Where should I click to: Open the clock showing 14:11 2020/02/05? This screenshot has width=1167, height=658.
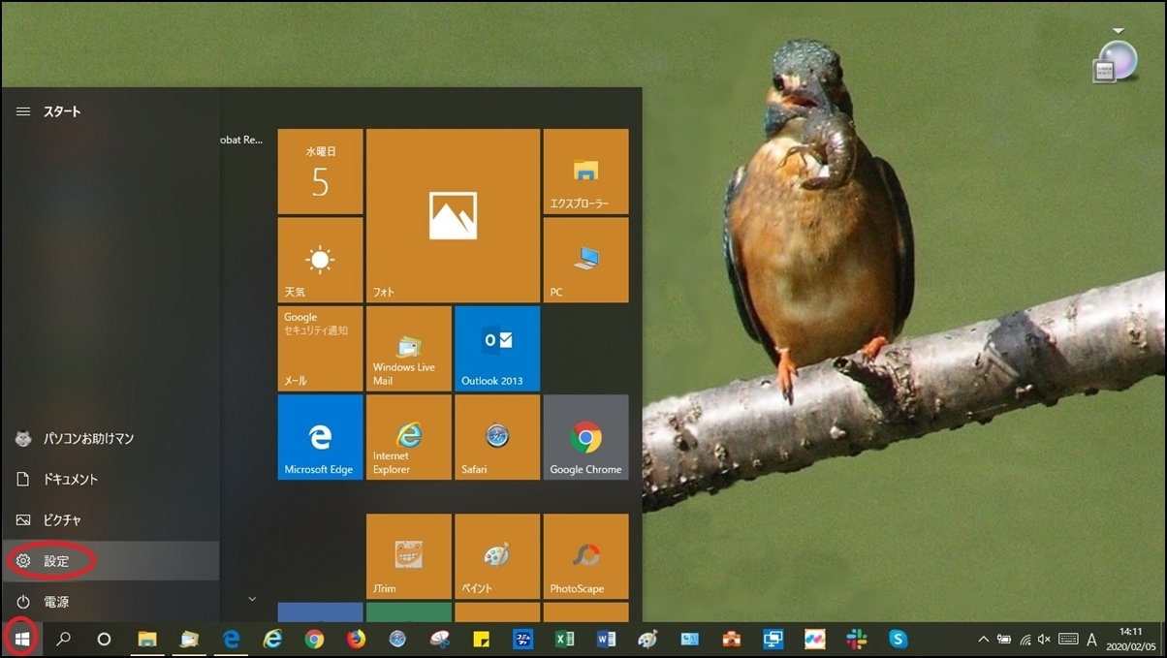1131,639
